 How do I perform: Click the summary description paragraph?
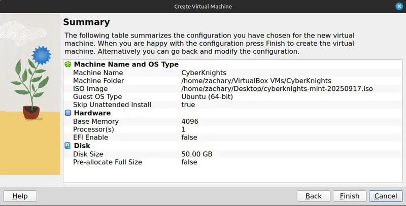click(210, 43)
